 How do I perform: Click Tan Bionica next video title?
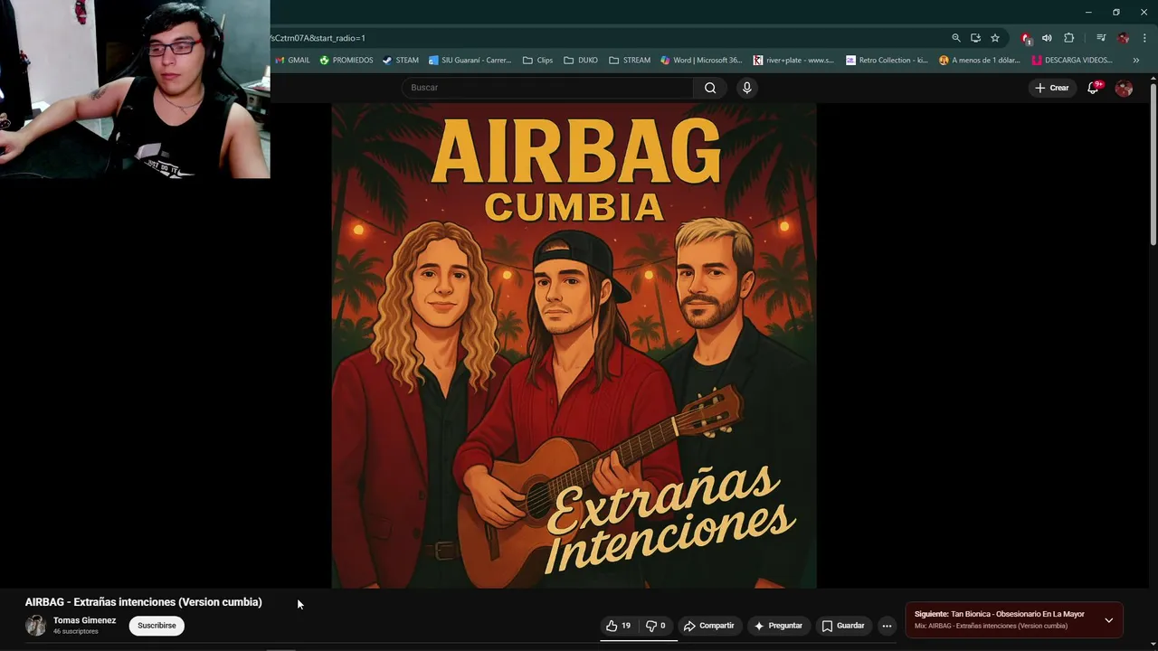point(1018,614)
